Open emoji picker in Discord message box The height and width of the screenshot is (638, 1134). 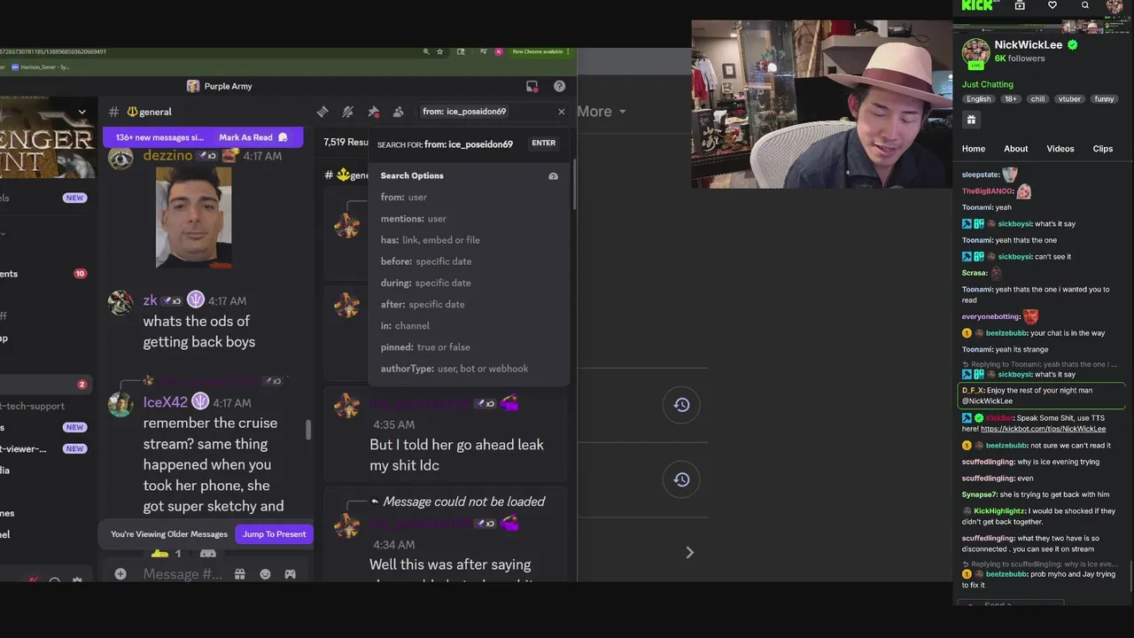point(265,574)
